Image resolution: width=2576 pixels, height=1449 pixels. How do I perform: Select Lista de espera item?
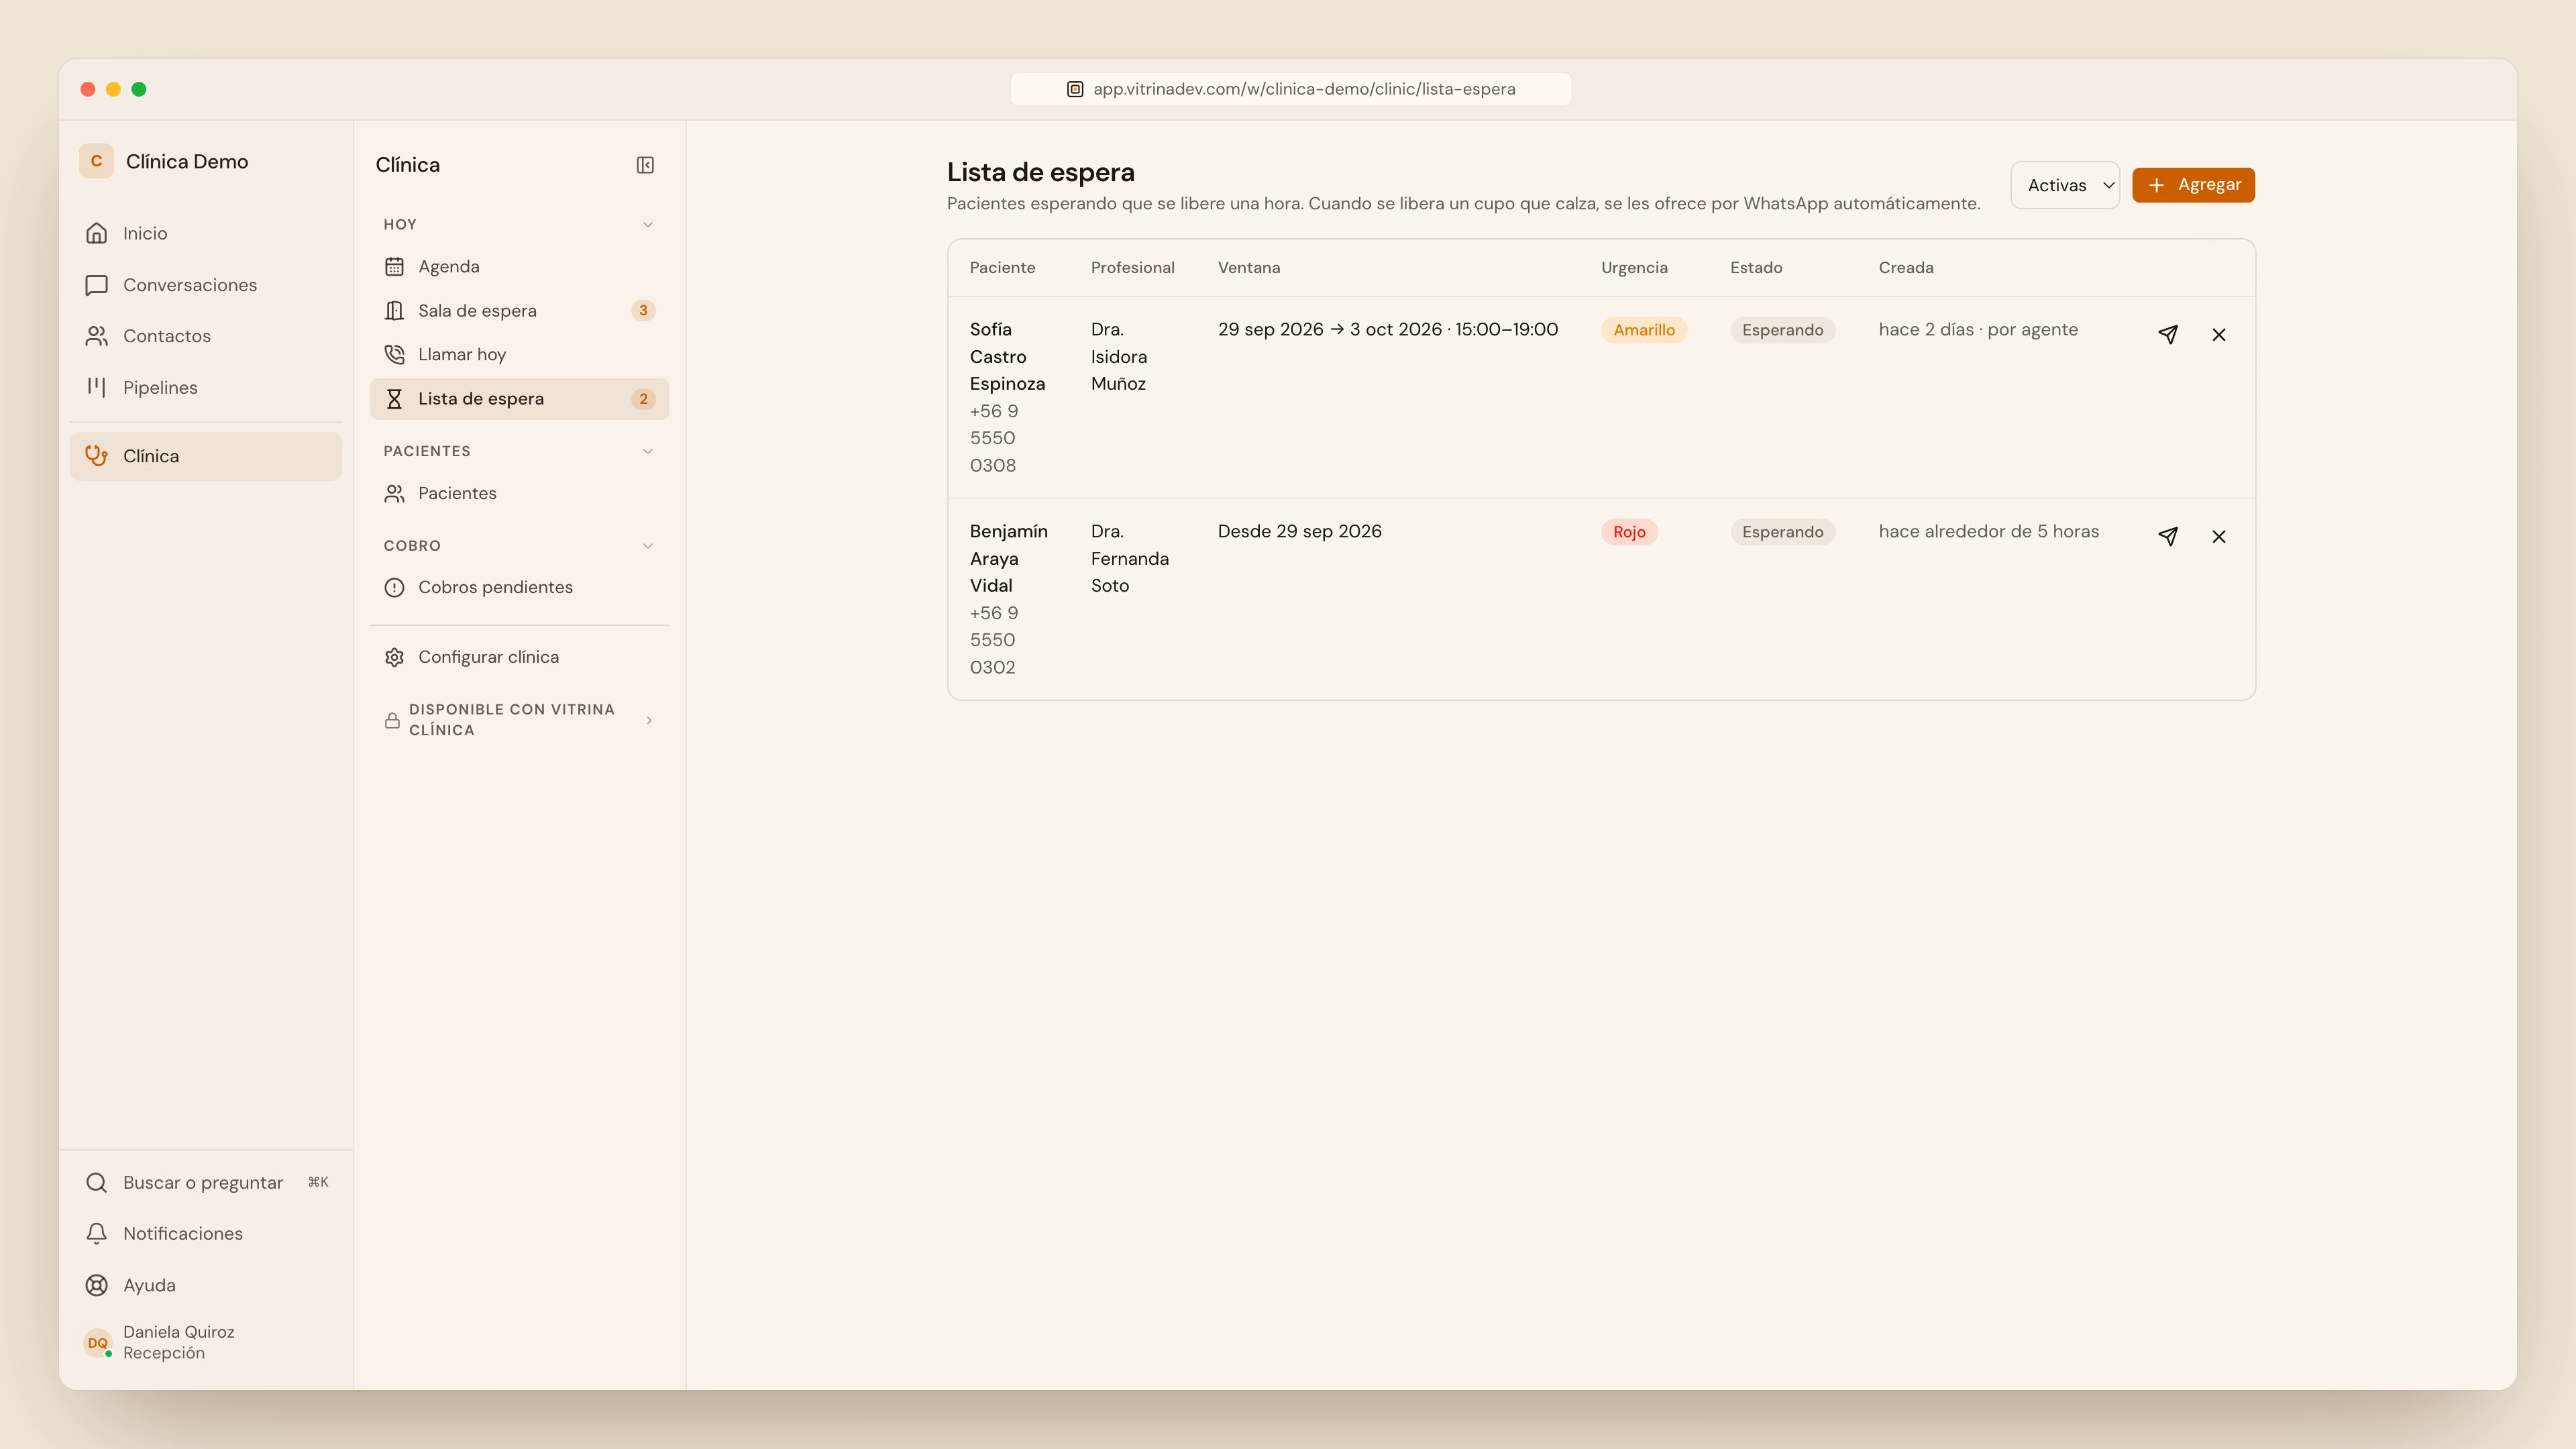pyautogui.click(x=519, y=399)
